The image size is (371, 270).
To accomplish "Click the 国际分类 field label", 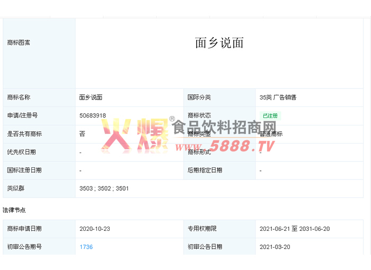I will point(199,97).
